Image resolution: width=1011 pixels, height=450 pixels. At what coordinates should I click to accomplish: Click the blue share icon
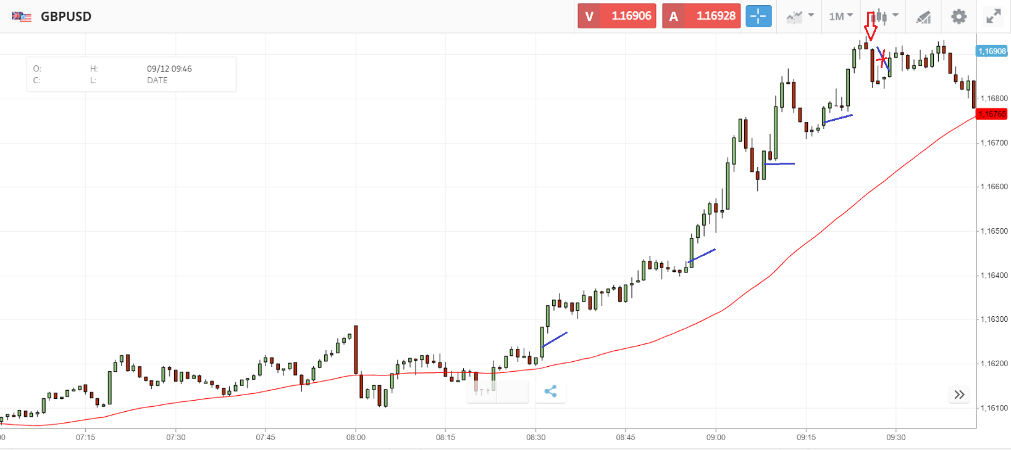click(x=550, y=391)
